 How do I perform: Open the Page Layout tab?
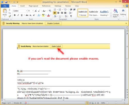tap(33, 6)
